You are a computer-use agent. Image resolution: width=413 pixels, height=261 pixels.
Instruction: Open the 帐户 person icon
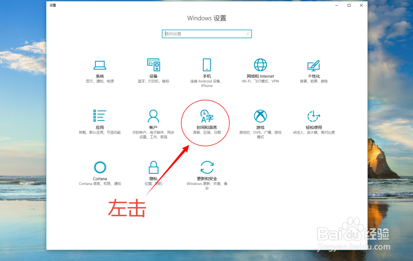153,116
